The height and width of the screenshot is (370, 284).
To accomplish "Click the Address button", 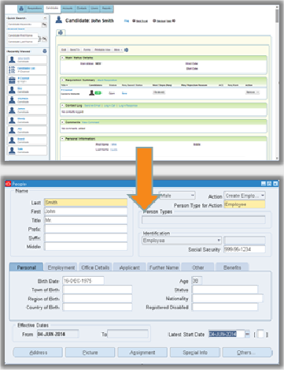I will click(38, 353).
